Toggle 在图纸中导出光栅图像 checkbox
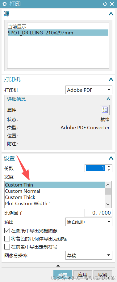 click(x=7, y=231)
